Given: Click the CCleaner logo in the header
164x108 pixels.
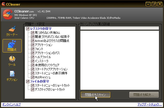Looking at the screenshot, I should click(x=8, y=14).
